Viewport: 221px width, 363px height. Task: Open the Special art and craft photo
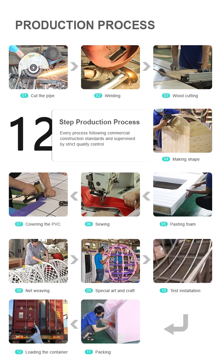111,261
